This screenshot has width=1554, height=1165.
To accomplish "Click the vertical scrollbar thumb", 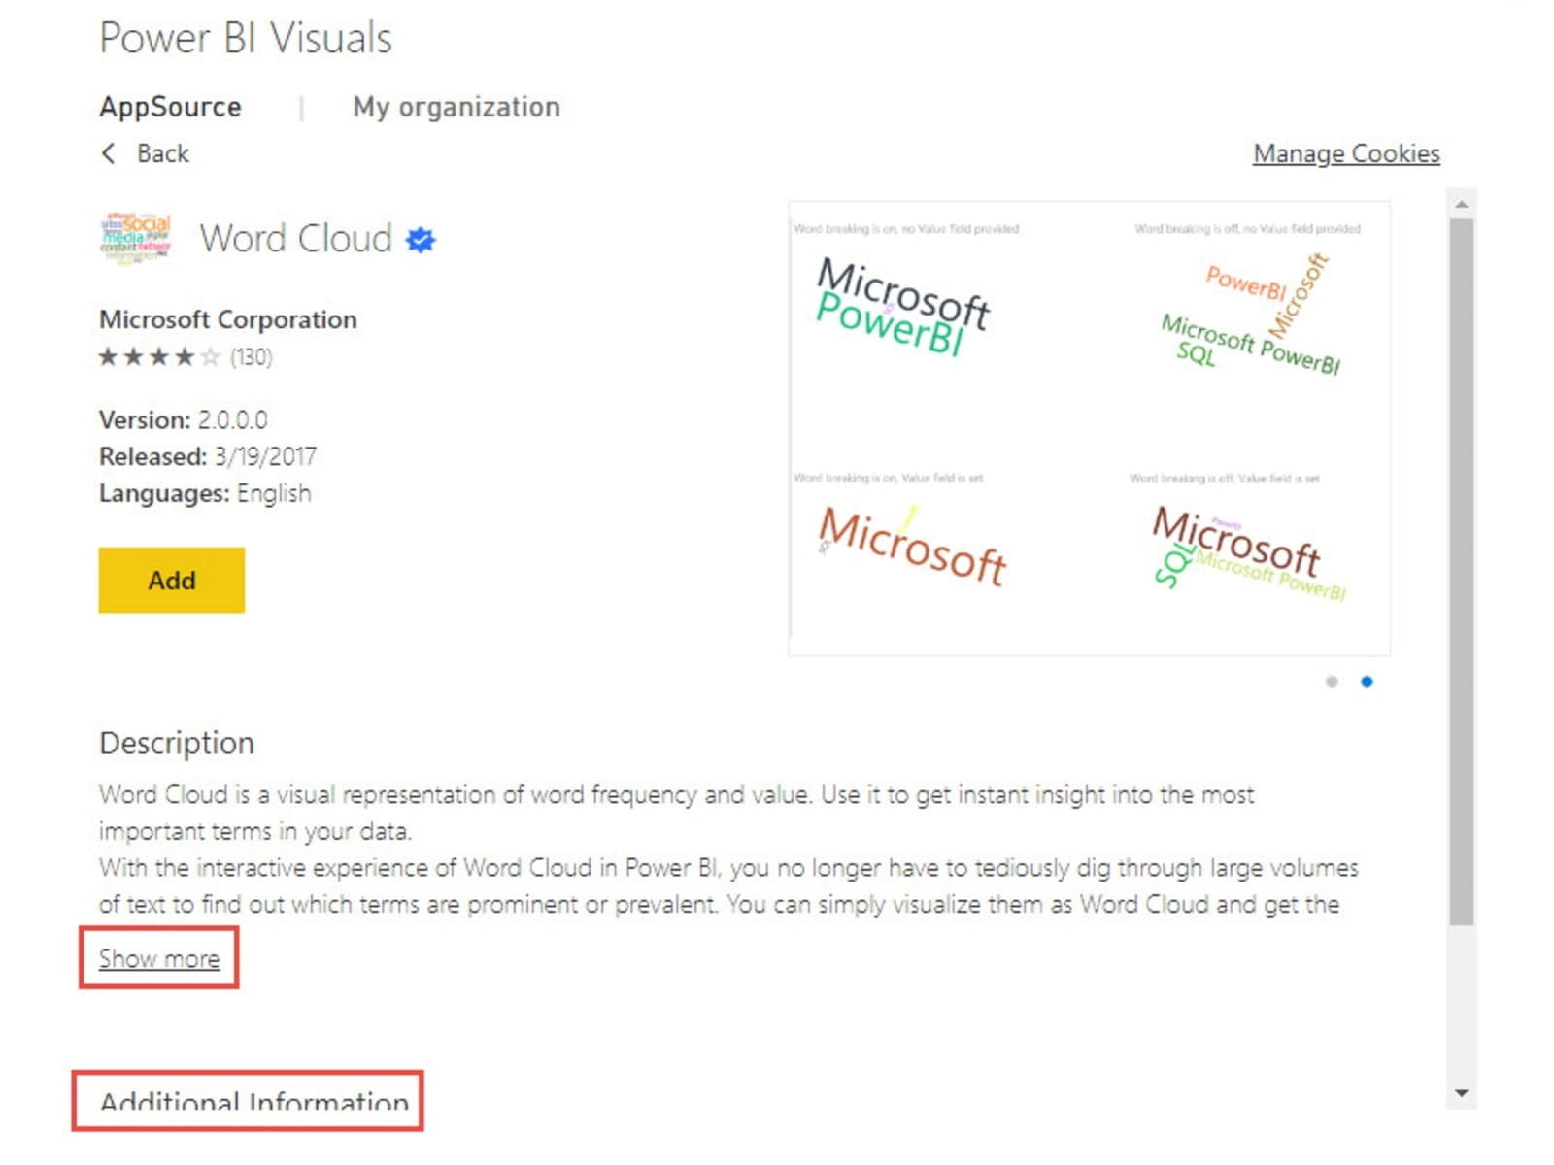I will click(x=1461, y=571).
